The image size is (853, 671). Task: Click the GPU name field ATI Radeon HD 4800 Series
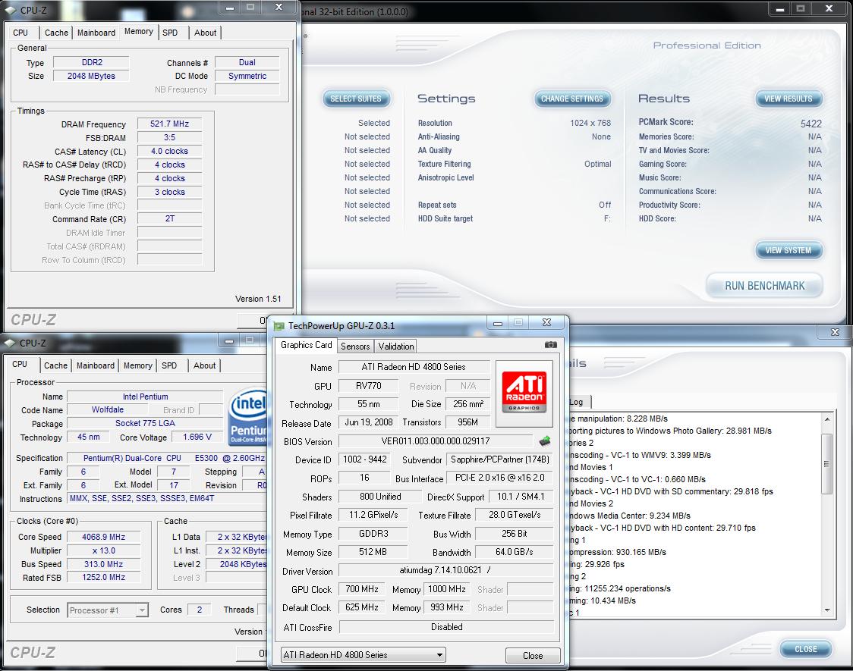coord(414,367)
